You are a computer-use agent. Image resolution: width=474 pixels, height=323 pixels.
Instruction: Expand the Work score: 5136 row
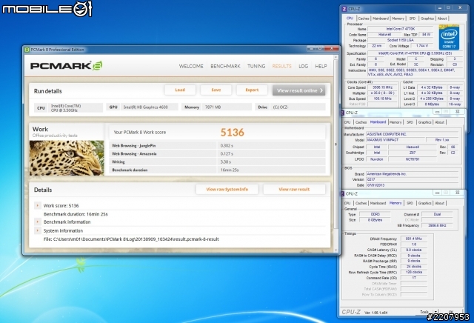[38, 206]
